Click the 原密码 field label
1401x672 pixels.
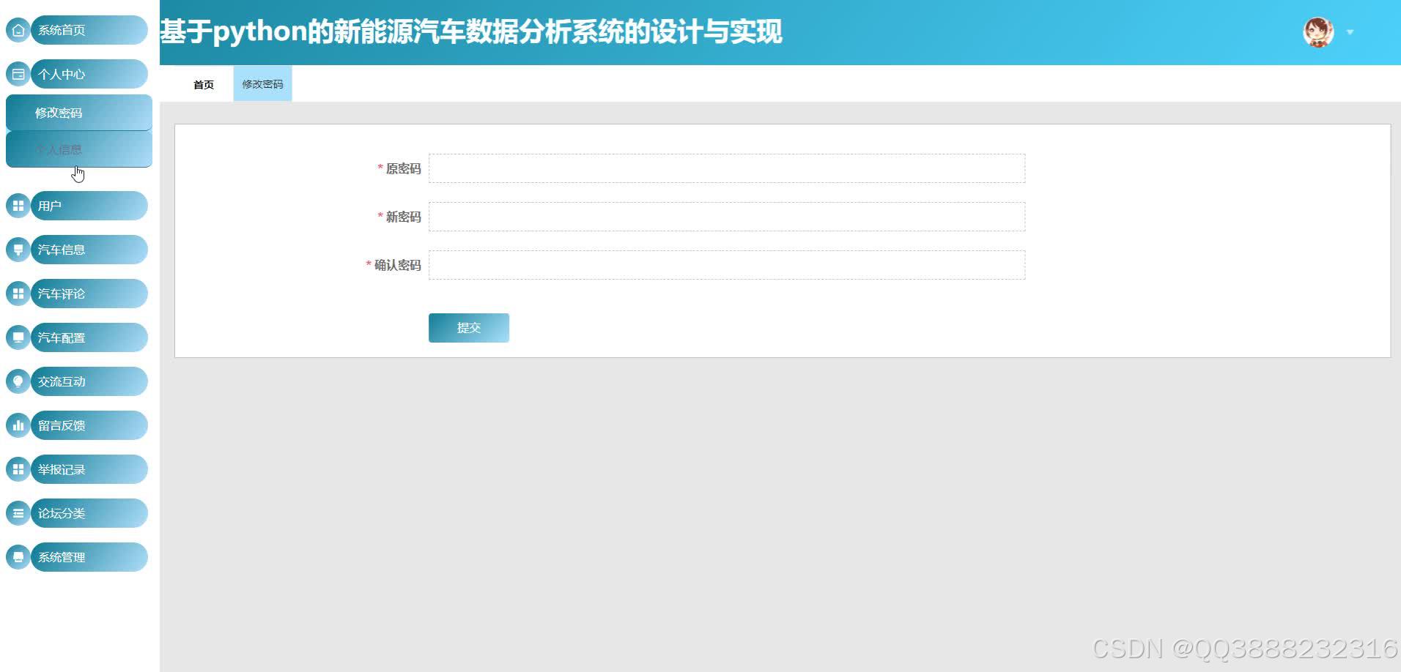tap(403, 168)
